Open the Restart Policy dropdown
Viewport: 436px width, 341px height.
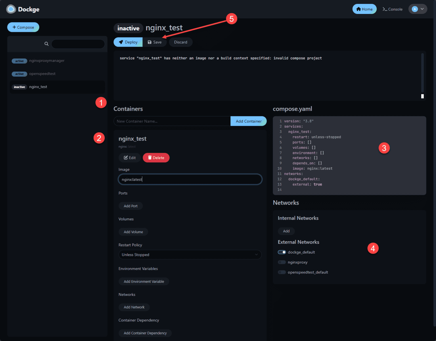point(190,255)
